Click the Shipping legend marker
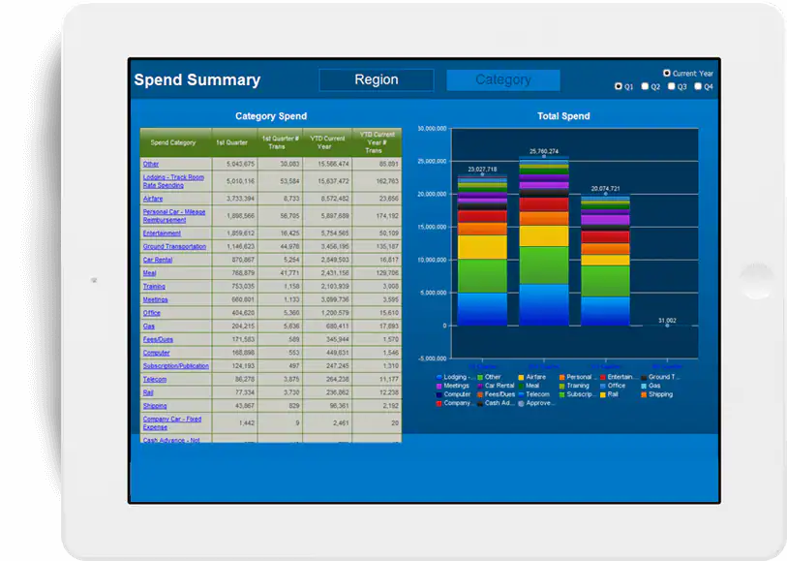Viewport: 787px width, 561px height. (x=642, y=395)
